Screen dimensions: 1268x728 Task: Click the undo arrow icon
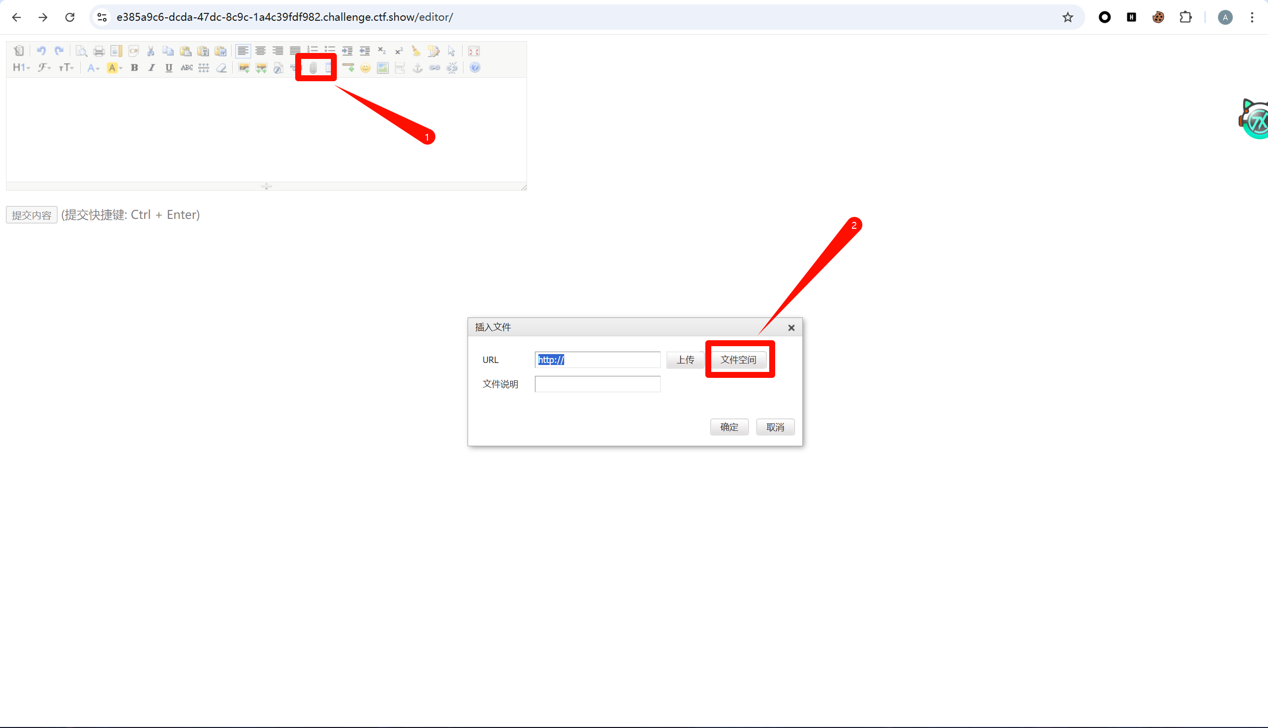click(x=41, y=51)
